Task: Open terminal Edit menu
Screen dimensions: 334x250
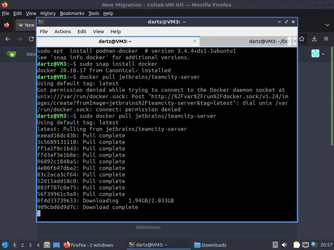Action: pyautogui.click(x=82, y=32)
